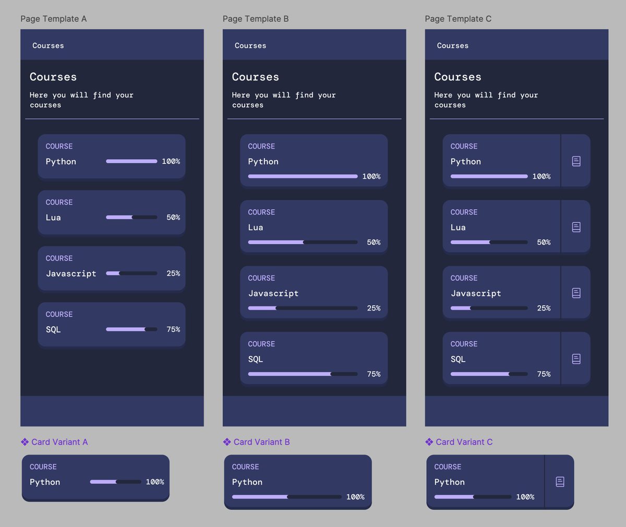This screenshot has width=626, height=527.
Task: Click the SQL course name in Template C
Action: coord(458,360)
